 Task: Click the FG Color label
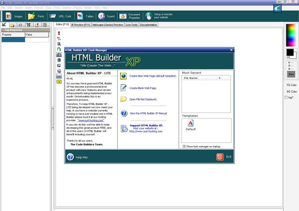coord(292,85)
